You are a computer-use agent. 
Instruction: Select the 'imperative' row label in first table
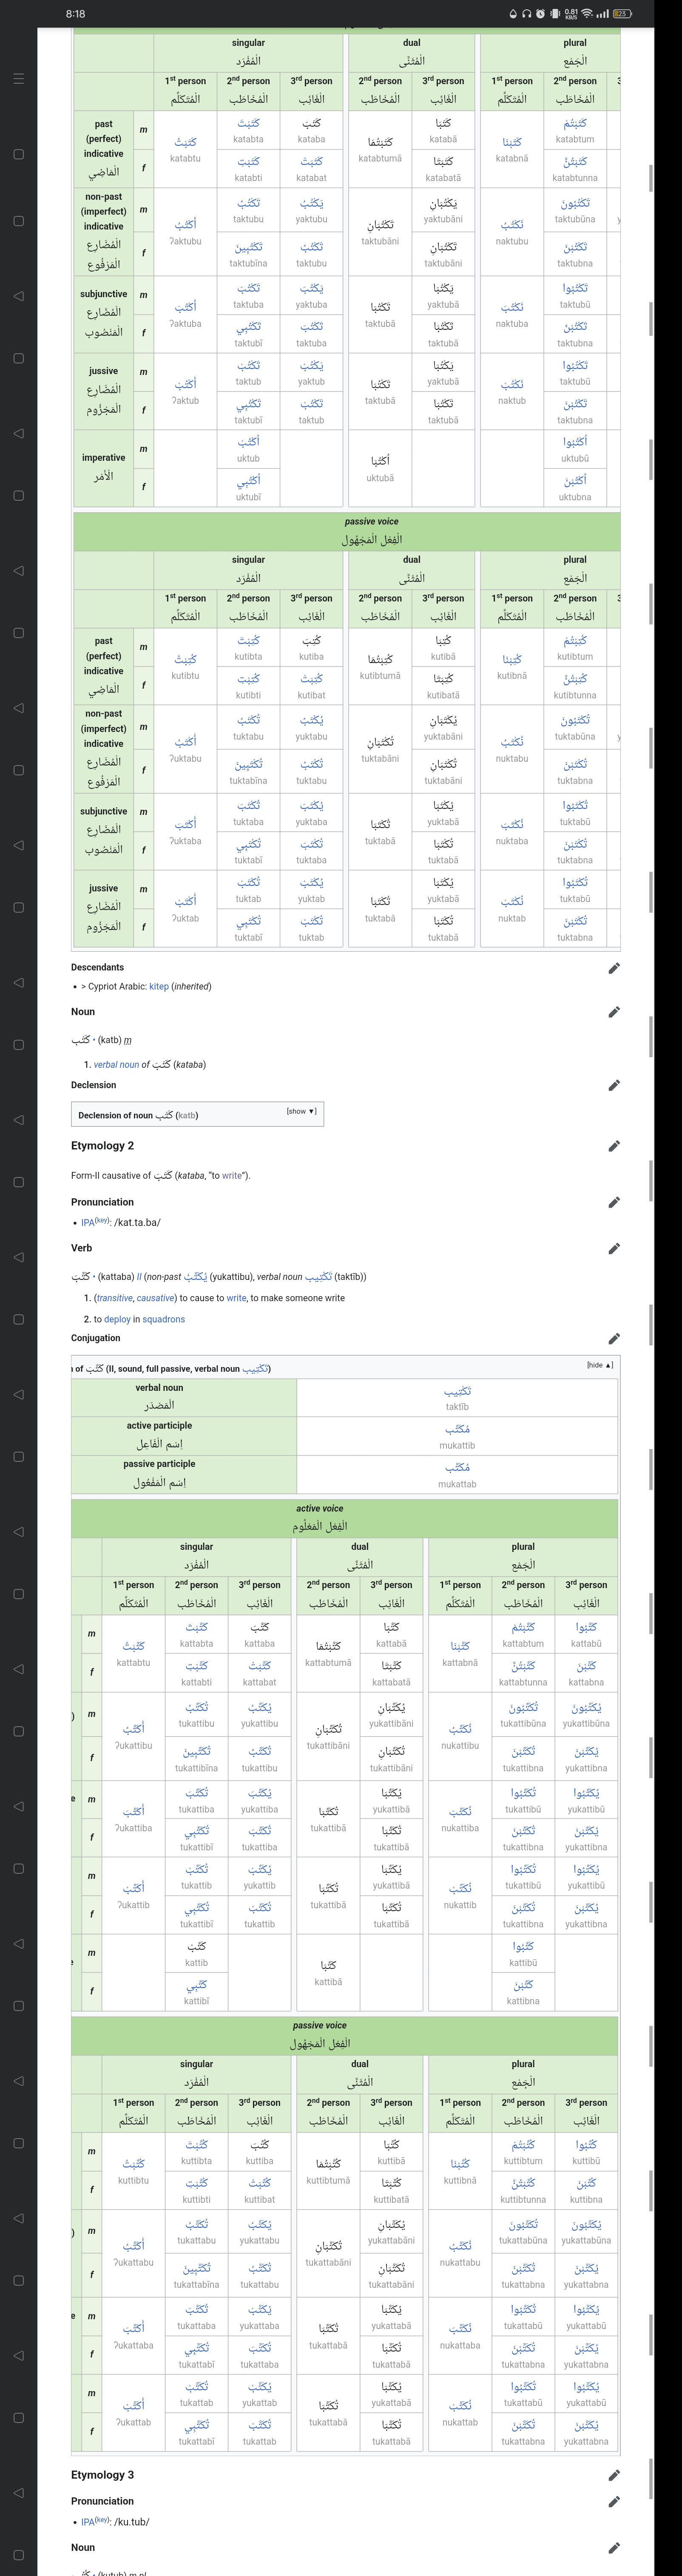104,458
